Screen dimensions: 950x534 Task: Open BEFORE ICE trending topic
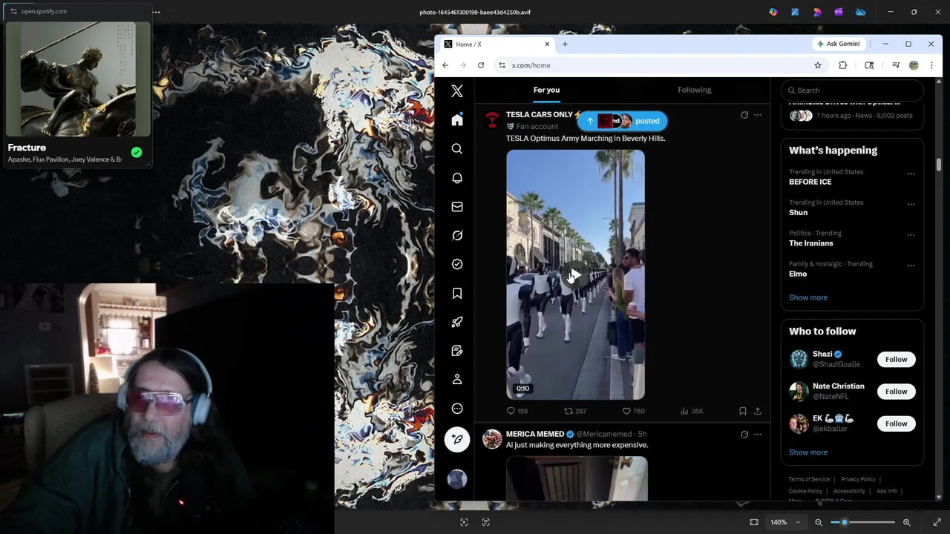[x=810, y=182]
